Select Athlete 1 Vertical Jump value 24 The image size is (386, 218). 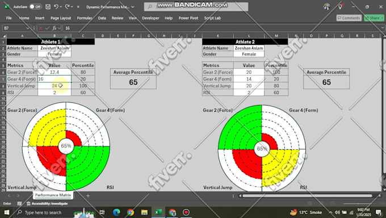(x=54, y=86)
